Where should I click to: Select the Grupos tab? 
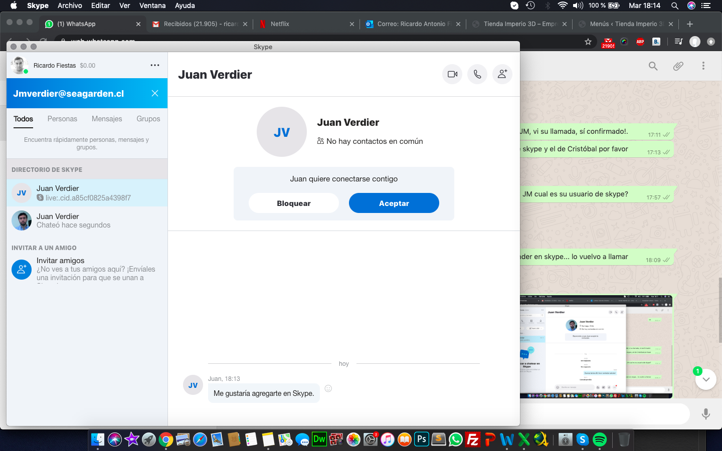148,119
